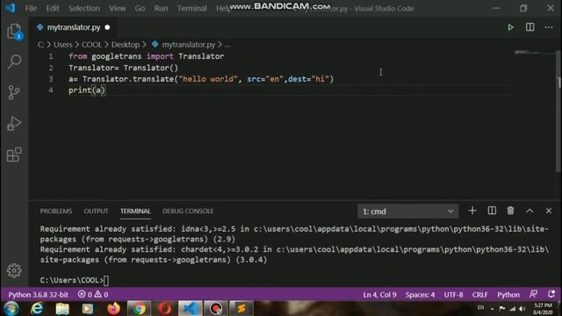Open the View menu
The height and width of the screenshot is (316, 562).
coord(117,8)
